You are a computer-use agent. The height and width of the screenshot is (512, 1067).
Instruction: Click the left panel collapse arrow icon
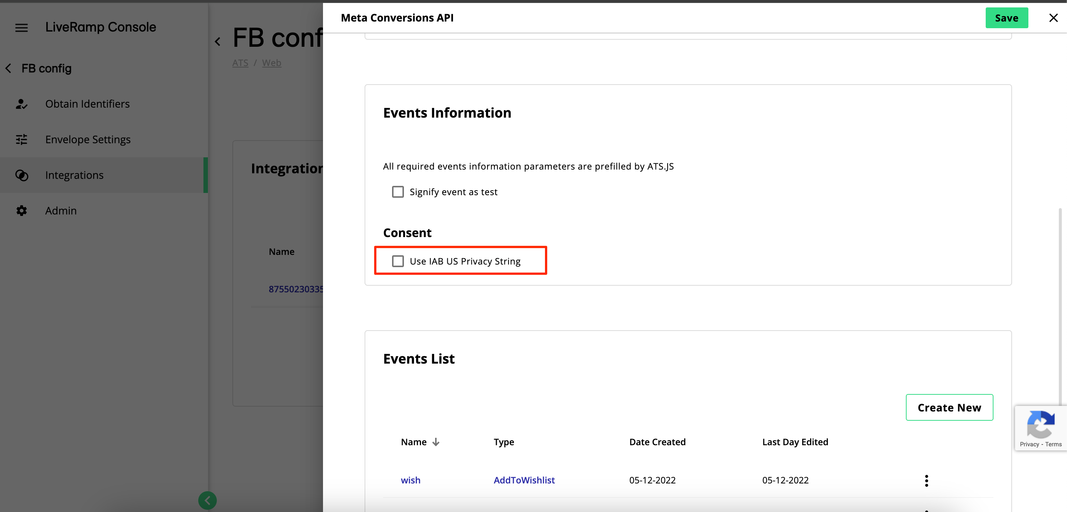pyautogui.click(x=208, y=500)
